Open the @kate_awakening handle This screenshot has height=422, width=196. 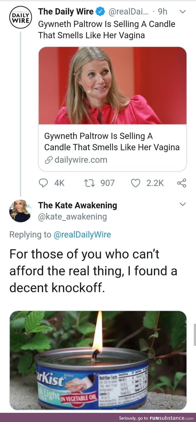[x=72, y=217]
